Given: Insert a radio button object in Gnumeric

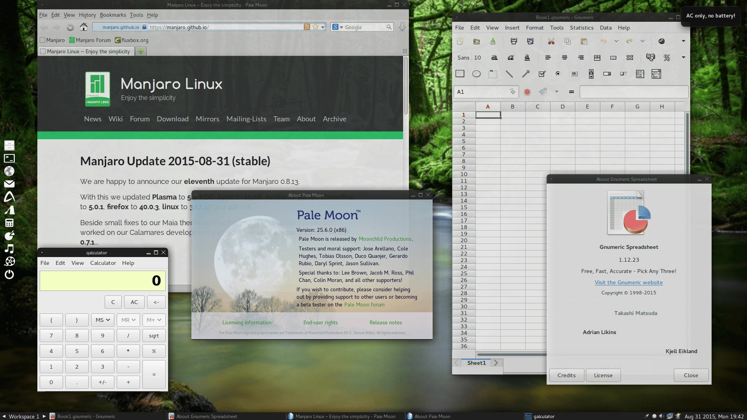Looking at the screenshot, I should 558,74.
